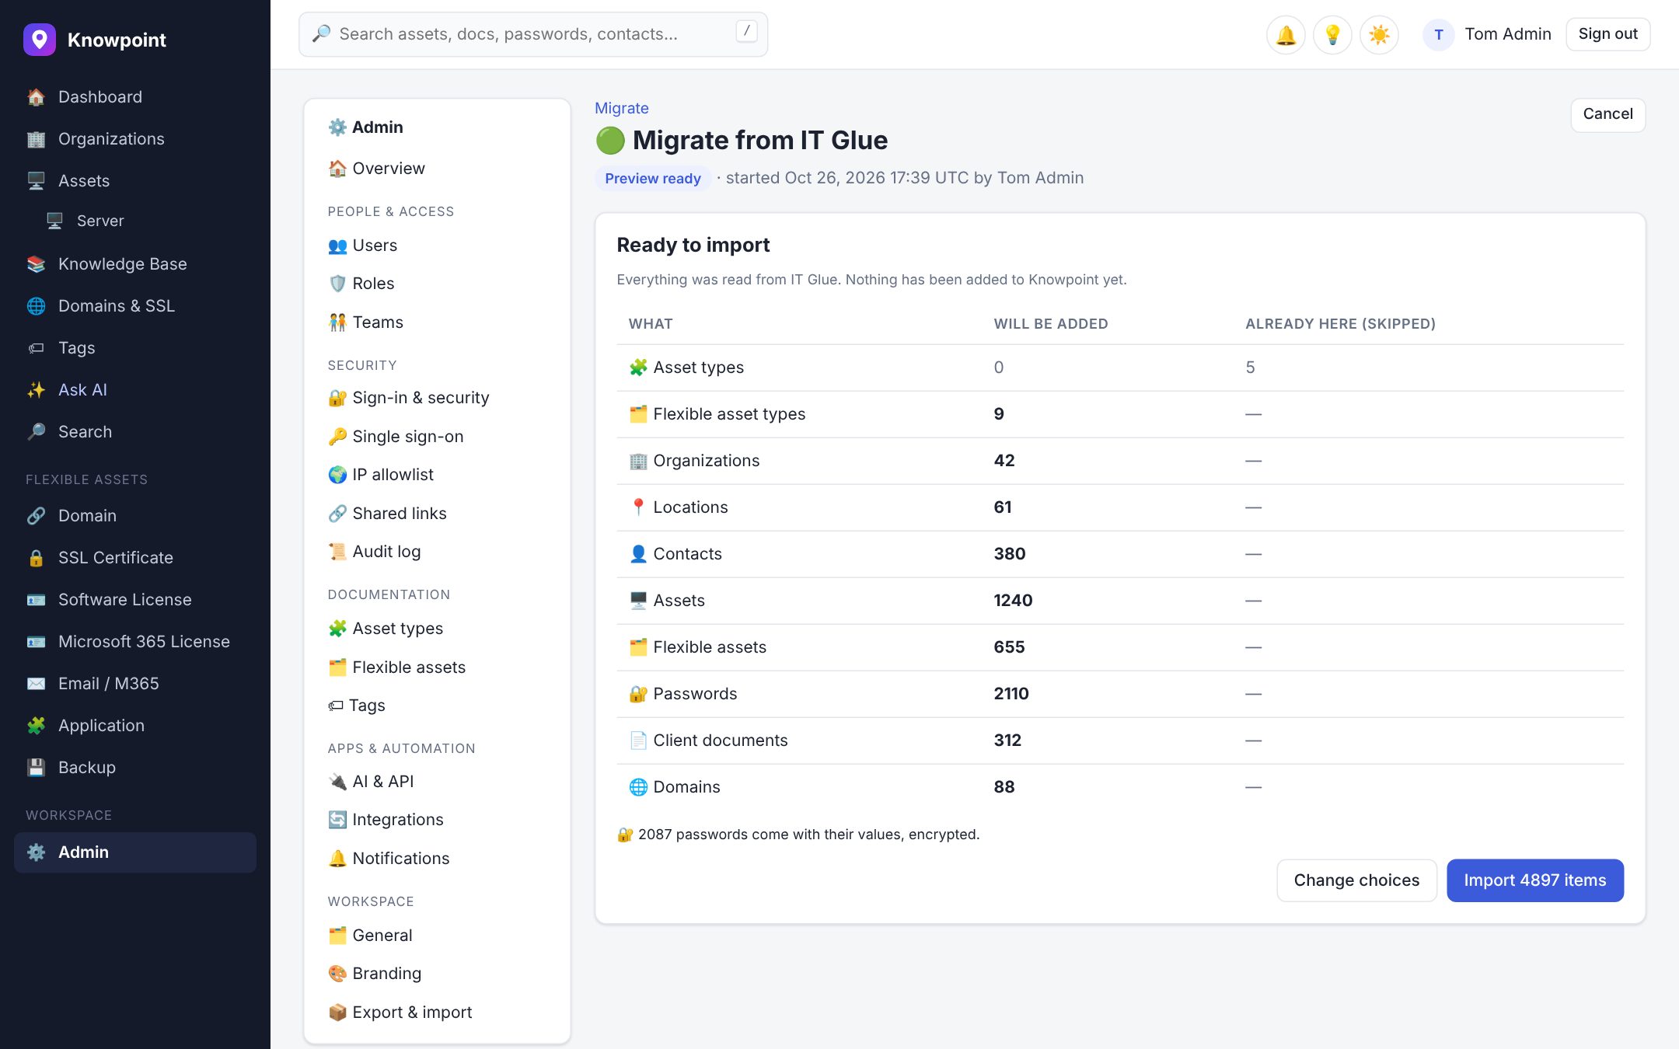The image size is (1679, 1049).
Task: Open Software License flexible asset
Action: pos(135,600)
